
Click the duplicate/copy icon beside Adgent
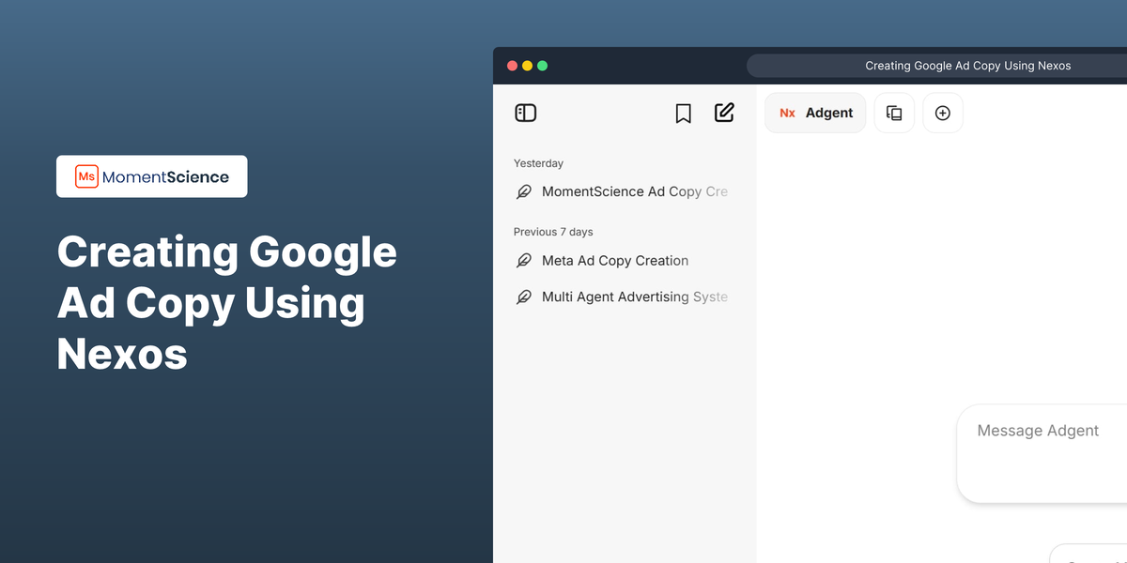(894, 112)
